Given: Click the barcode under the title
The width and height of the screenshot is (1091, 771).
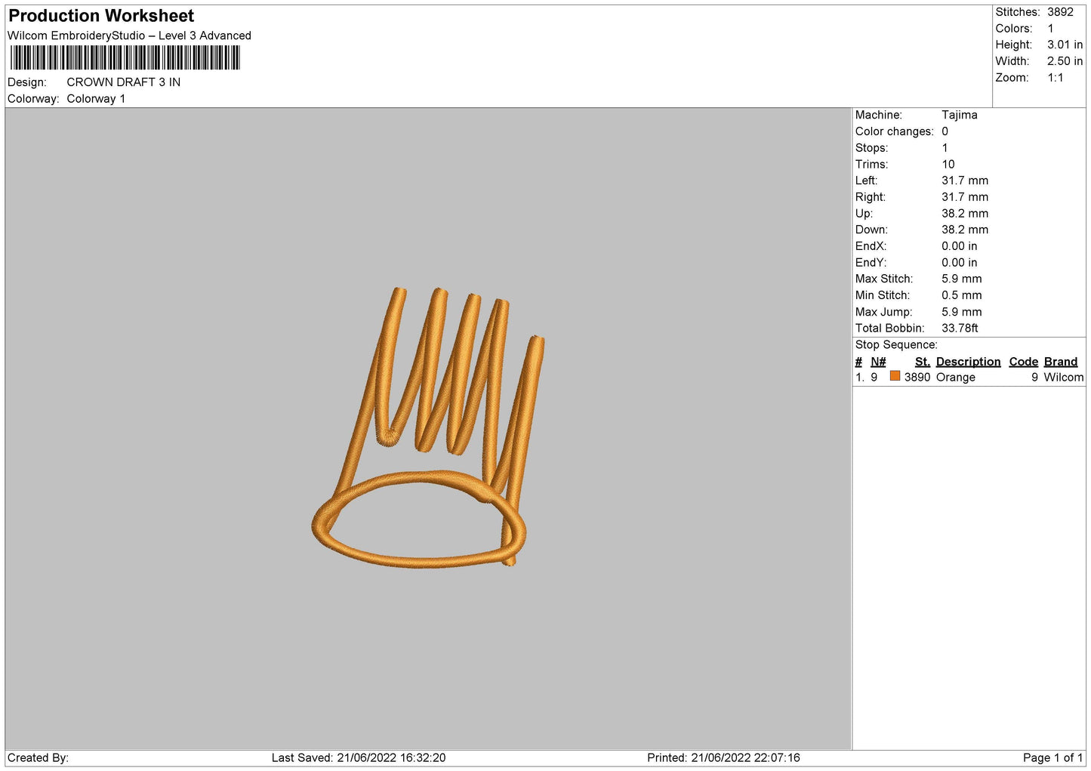Looking at the screenshot, I should click(x=125, y=58).
